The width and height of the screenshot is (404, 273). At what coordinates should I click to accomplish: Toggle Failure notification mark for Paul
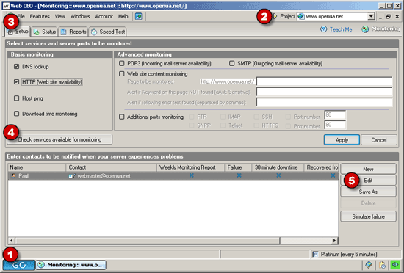(239, 175)
